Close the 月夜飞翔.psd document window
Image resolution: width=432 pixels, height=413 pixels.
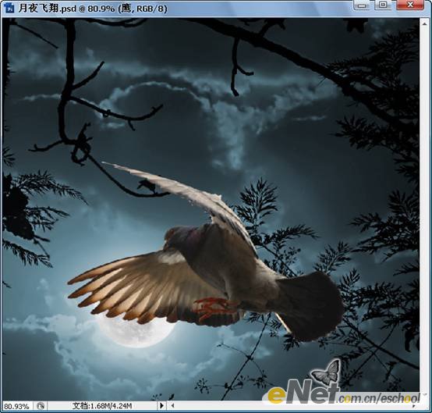410,5
